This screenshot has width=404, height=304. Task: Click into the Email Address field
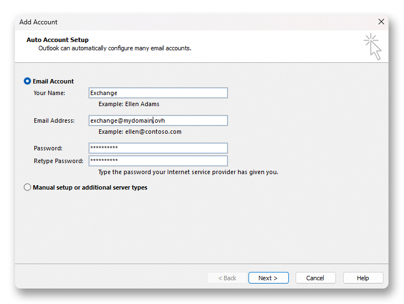coord(158,120)
